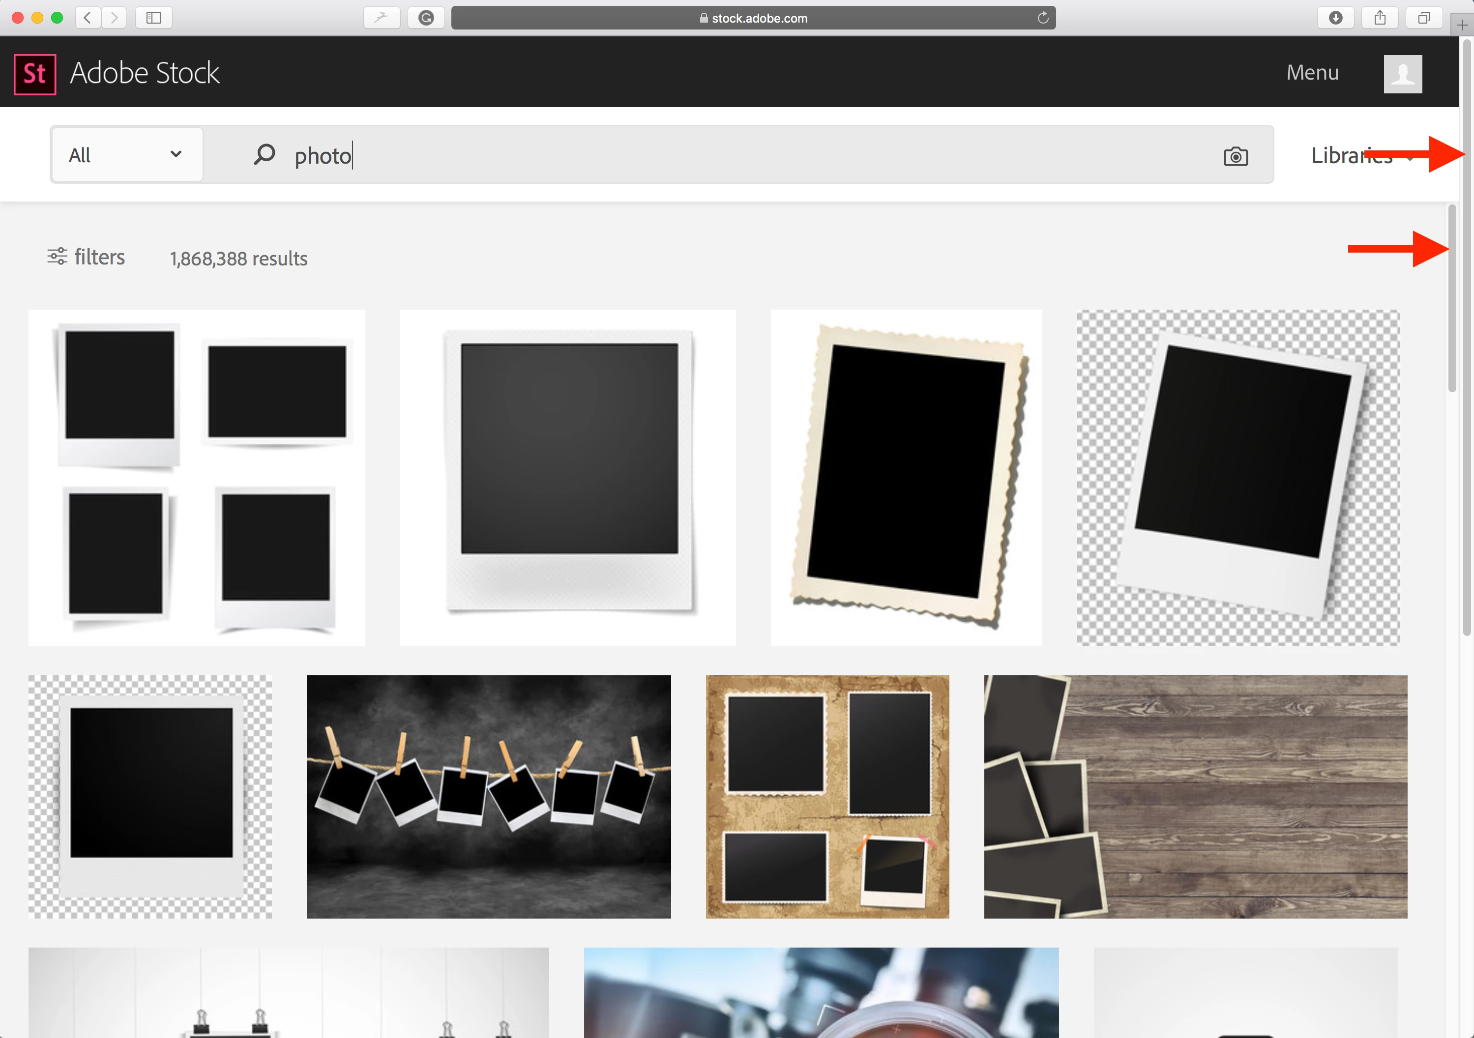Click the Safari share icon
The height and width of the screenshot is (1038, 1474).
(x=1380, y=17)
